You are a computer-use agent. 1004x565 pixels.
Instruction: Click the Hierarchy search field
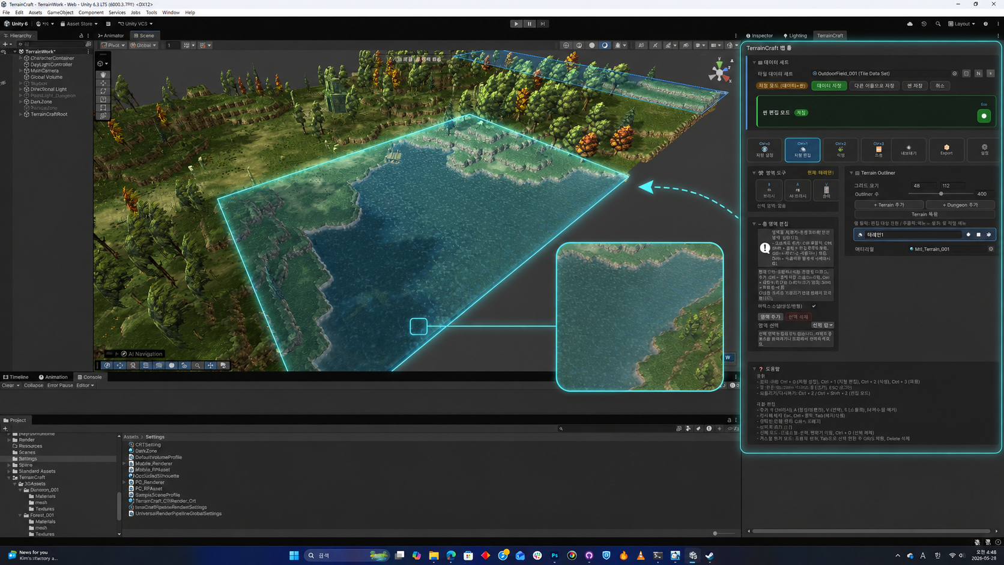[51, 44]
